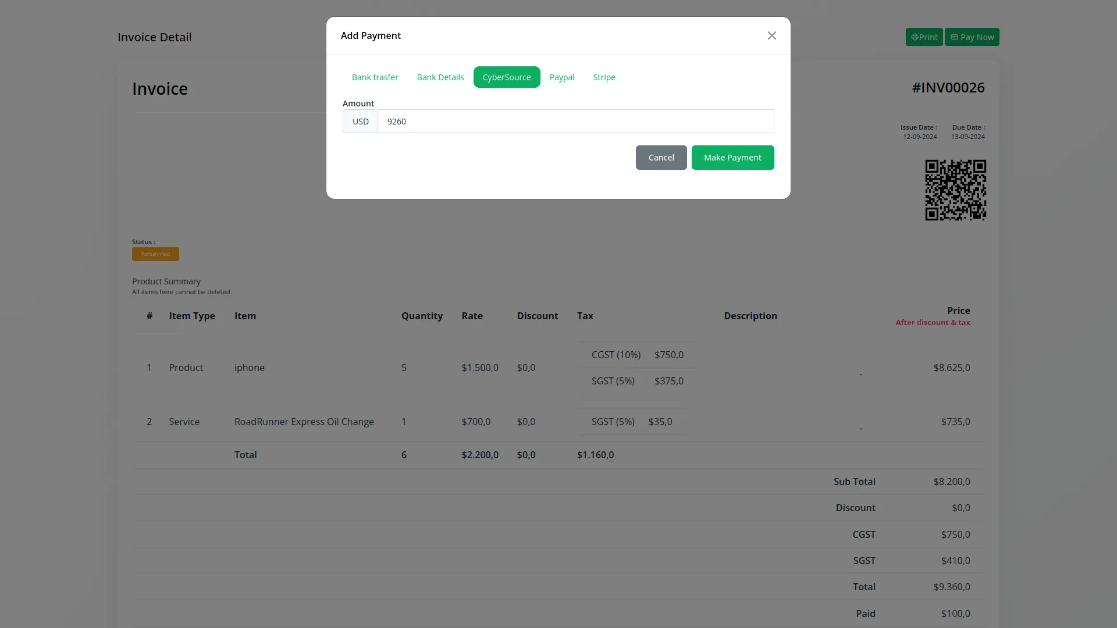
Task: Click the Partially Paid status badge
Action: click(155, 254)
